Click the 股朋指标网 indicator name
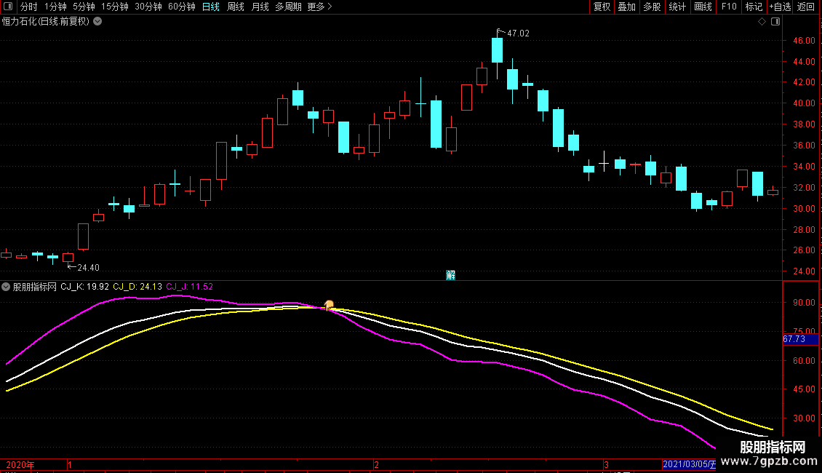This screenshot has width=822, height=473. pyautogui.click(x=35, y=287)
